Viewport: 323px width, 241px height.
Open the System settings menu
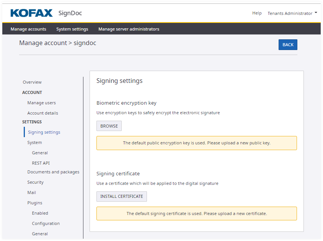(72, 29)
